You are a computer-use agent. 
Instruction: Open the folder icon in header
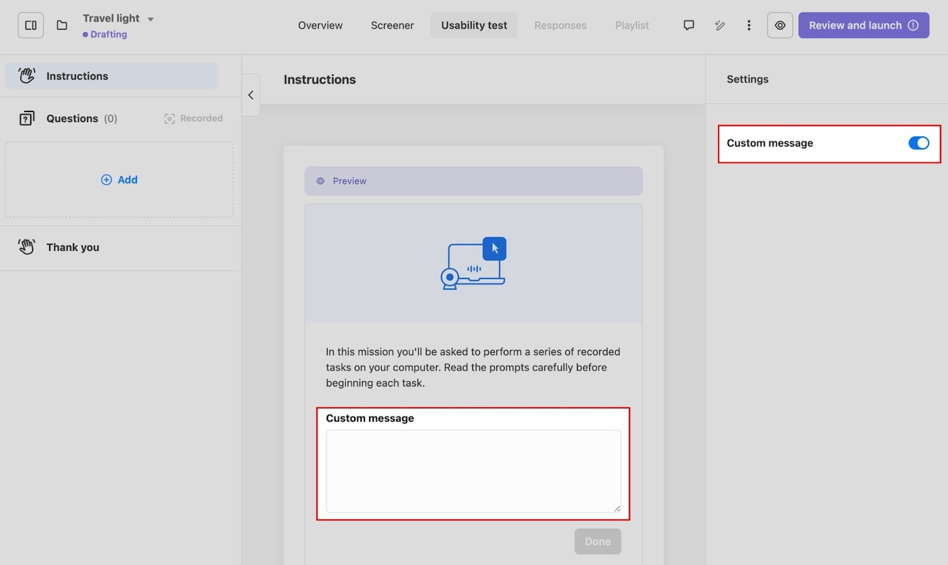[x=62, y=25]
